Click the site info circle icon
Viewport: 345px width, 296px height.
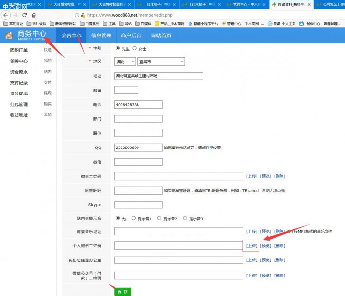coord(77,15)
